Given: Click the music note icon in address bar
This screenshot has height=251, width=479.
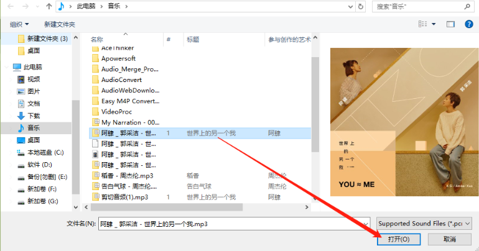Looking at the screenshot, I should click(62, 6).
